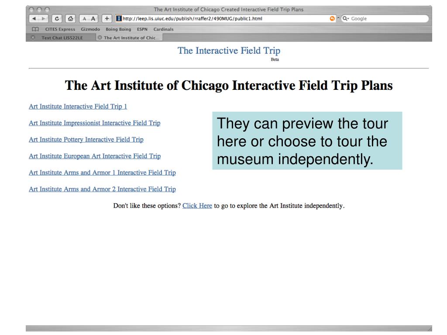447x335 pixels.
Task: Select the Art Institute of Chic... tab
Action: 129,38
